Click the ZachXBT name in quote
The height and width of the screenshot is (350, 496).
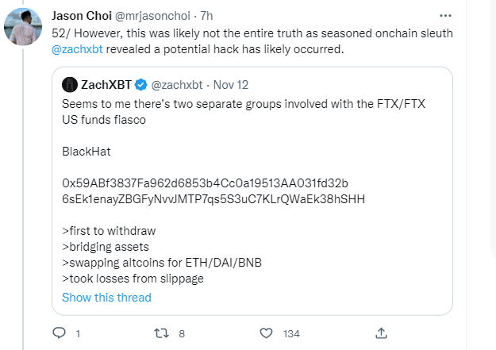point(106,84)
